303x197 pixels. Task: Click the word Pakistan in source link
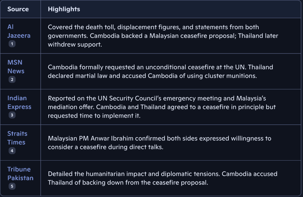[x=20, y=178]
